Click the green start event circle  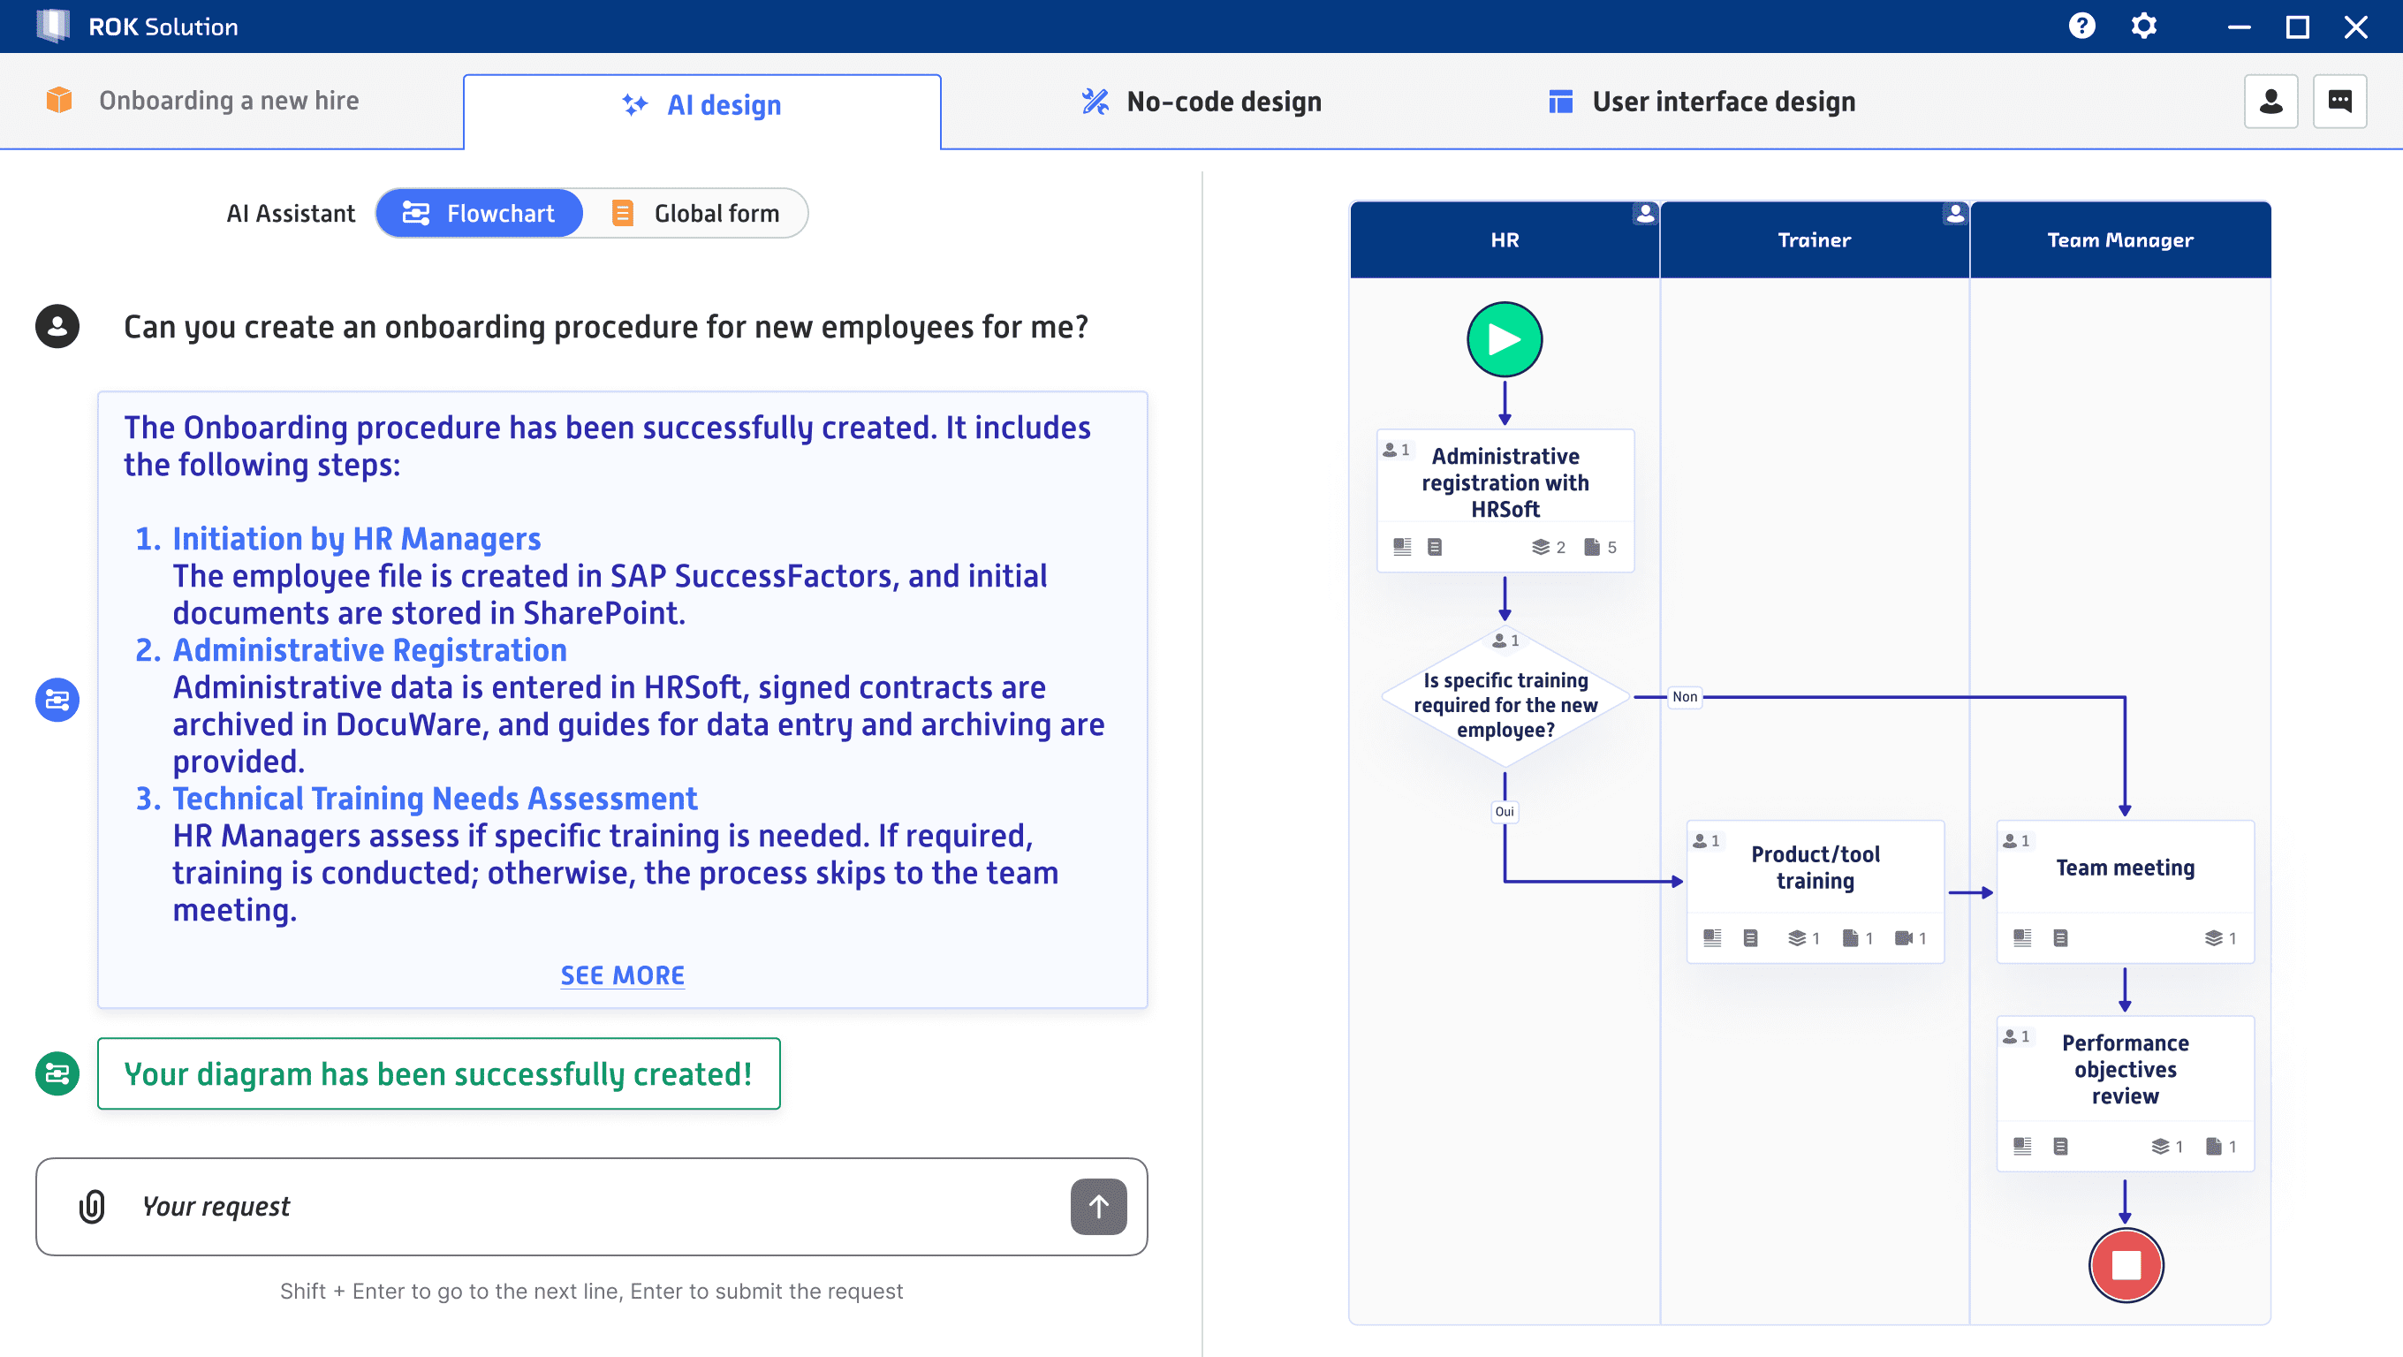coord(1504,339)
